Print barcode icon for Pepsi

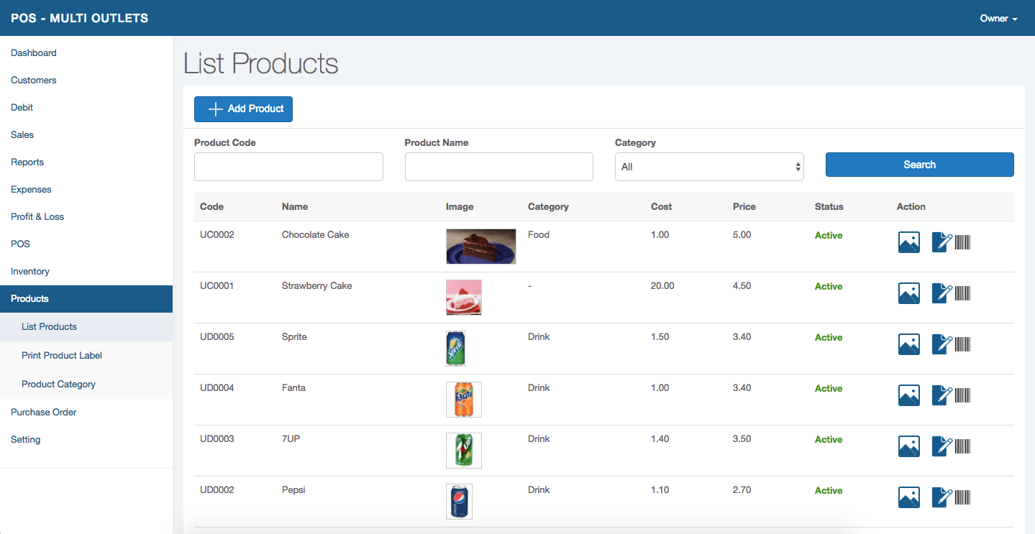tap(963, 497)
